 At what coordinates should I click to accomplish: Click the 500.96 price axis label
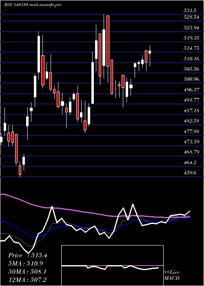click(x=192, y=79)
